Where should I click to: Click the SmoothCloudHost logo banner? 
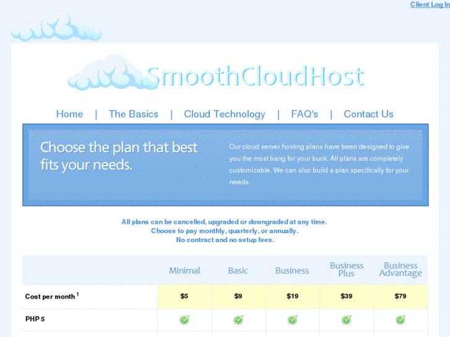tap(216, 73)
